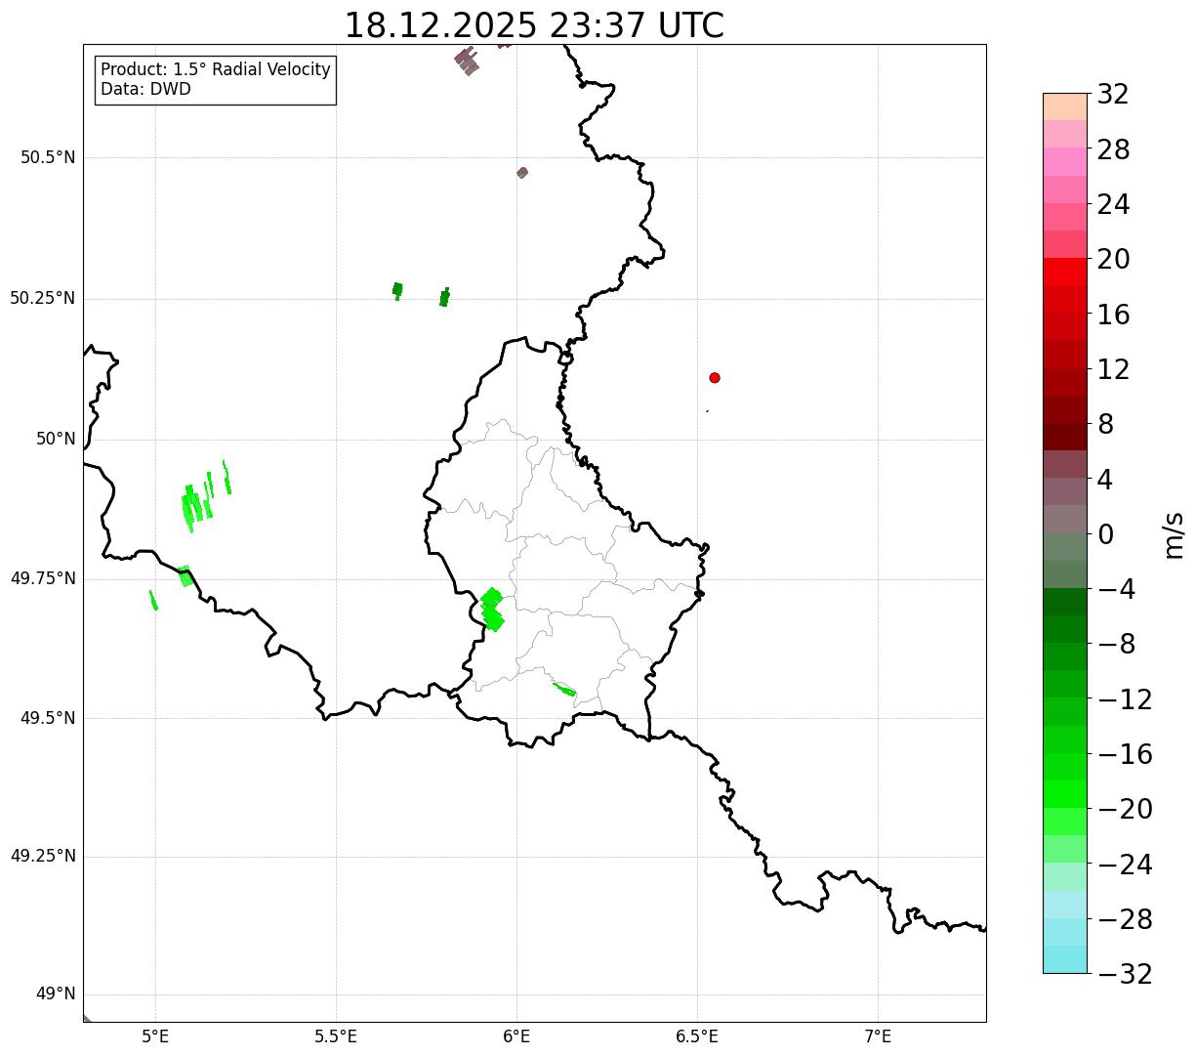
Task: Click the colorbar tick label 16
Action: tap(1113, 315)
